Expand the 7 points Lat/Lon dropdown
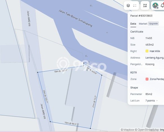 tap(151, 101)
